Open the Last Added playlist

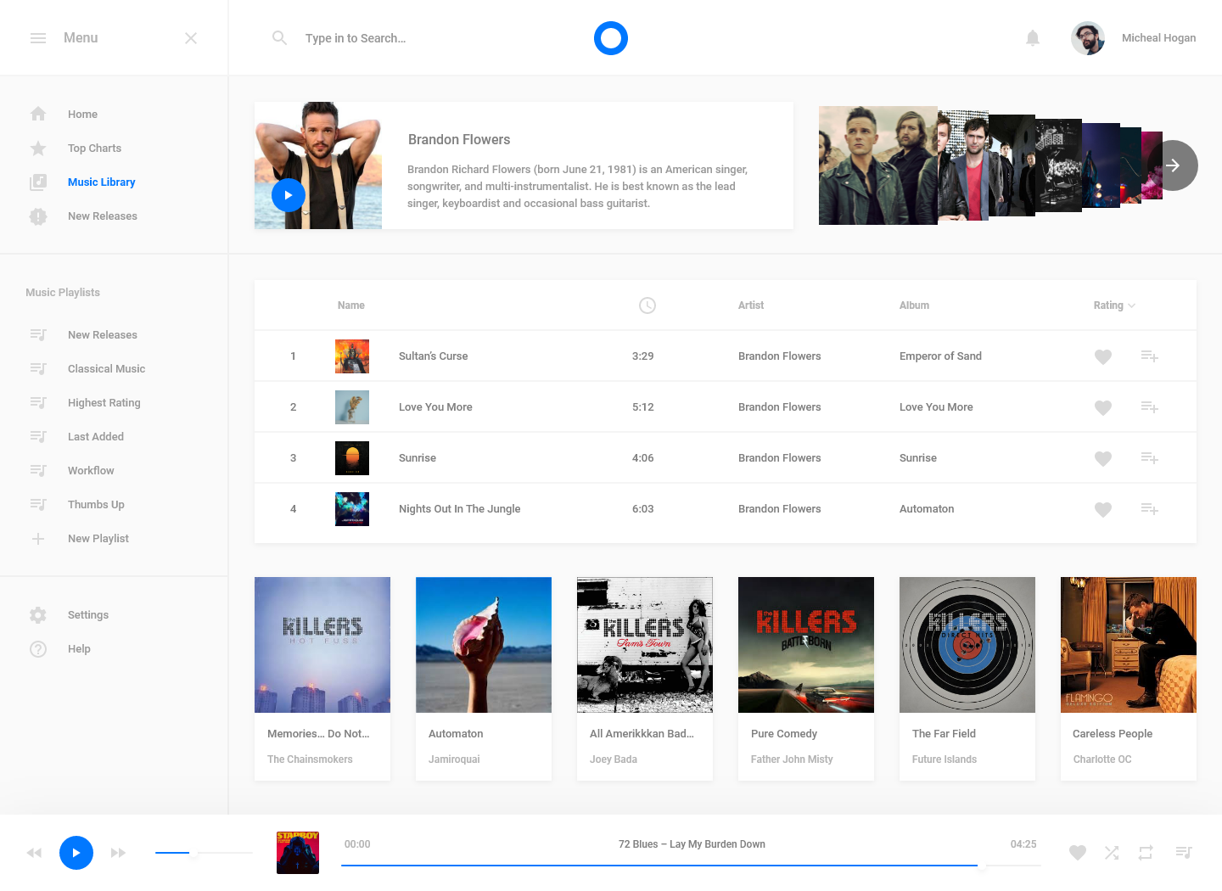(x=95, y=437)
